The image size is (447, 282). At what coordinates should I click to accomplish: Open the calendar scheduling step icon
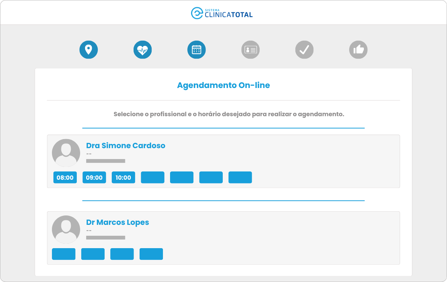pyautogui.click(x=196, y=50)
